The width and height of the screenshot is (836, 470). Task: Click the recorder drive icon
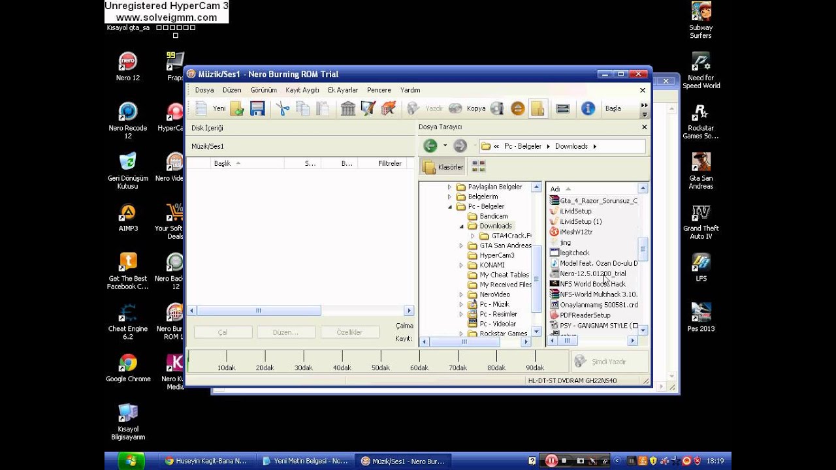tap(563, 108)
